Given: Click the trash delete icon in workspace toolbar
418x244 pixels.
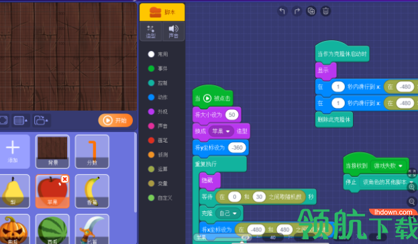Looking at the screenshot, I should [326, 11].
